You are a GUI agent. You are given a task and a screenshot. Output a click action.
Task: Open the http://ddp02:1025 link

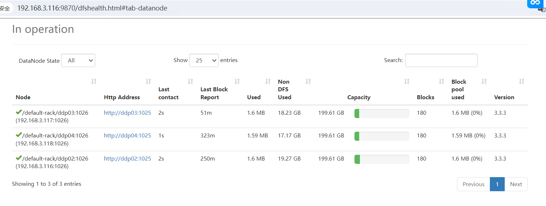pyautogui.click(x=127, y=159)
